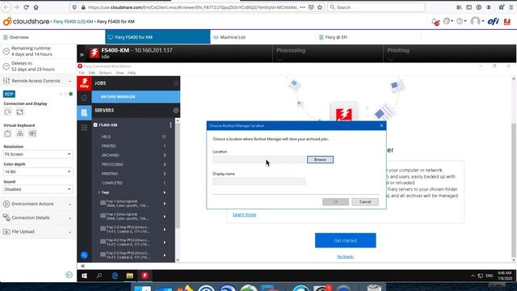This screenshot has width=517, height=291.
Task: Expand the Tray 3 row arrow
Action: point(165,230)
